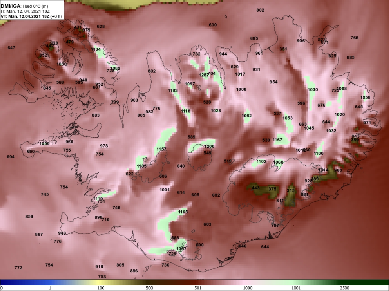Click the map value '840'
Viewport: 389px width, 291px height.
point(181,166)
